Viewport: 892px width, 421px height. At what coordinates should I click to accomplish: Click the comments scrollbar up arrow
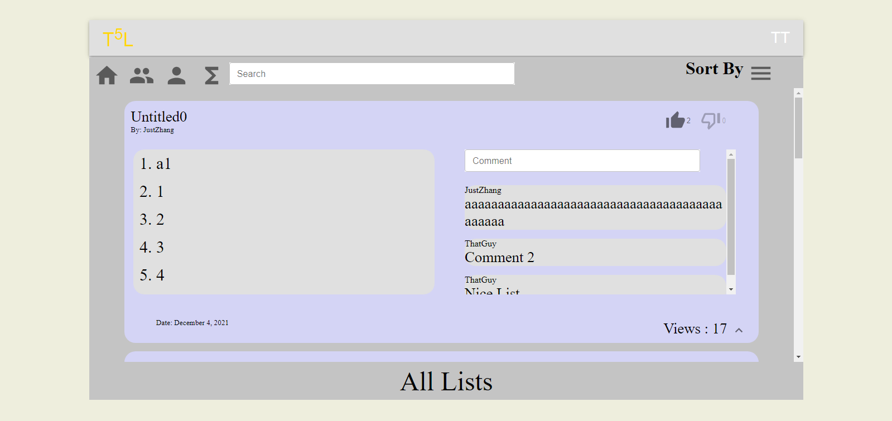(x=731, y=154)
